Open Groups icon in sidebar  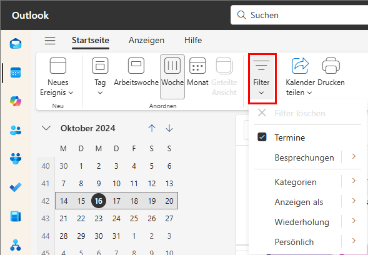[x=16, y=159]
